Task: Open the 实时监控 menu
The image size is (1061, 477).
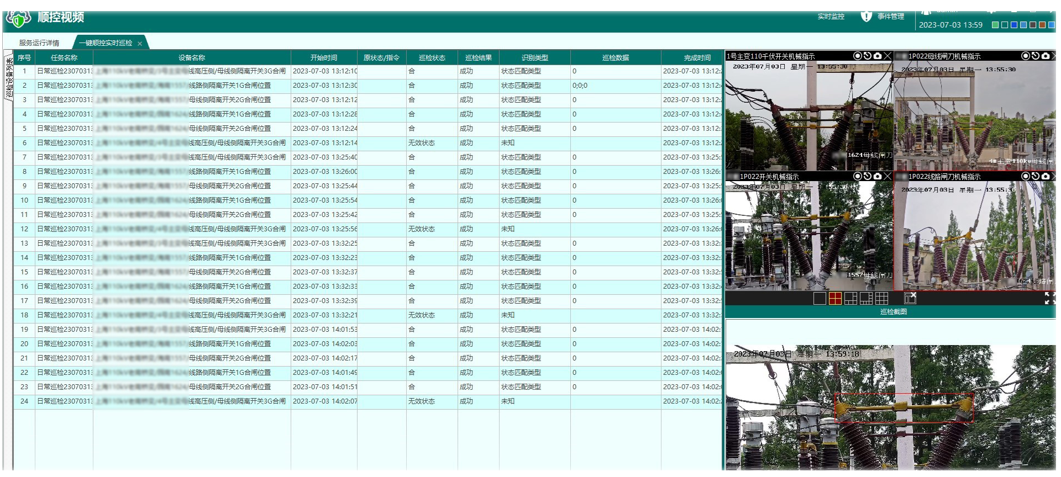Action: pyautogui.click(x=831, y=17)
